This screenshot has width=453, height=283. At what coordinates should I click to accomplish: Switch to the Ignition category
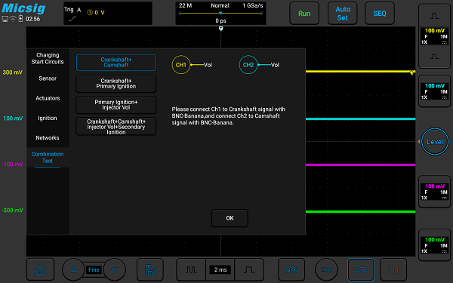[x=48, y=118]
